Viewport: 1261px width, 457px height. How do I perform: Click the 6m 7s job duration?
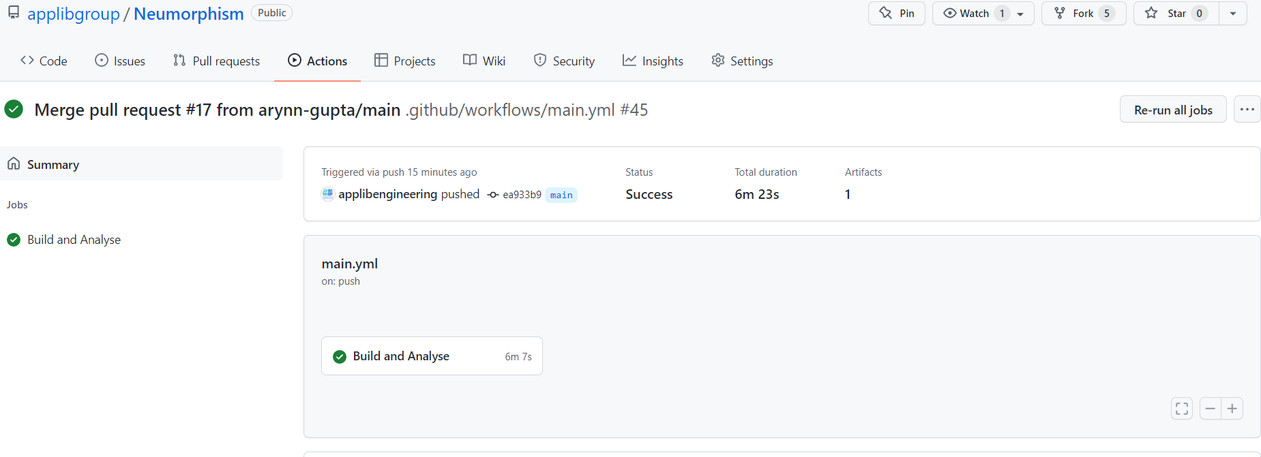pos(518,357)
